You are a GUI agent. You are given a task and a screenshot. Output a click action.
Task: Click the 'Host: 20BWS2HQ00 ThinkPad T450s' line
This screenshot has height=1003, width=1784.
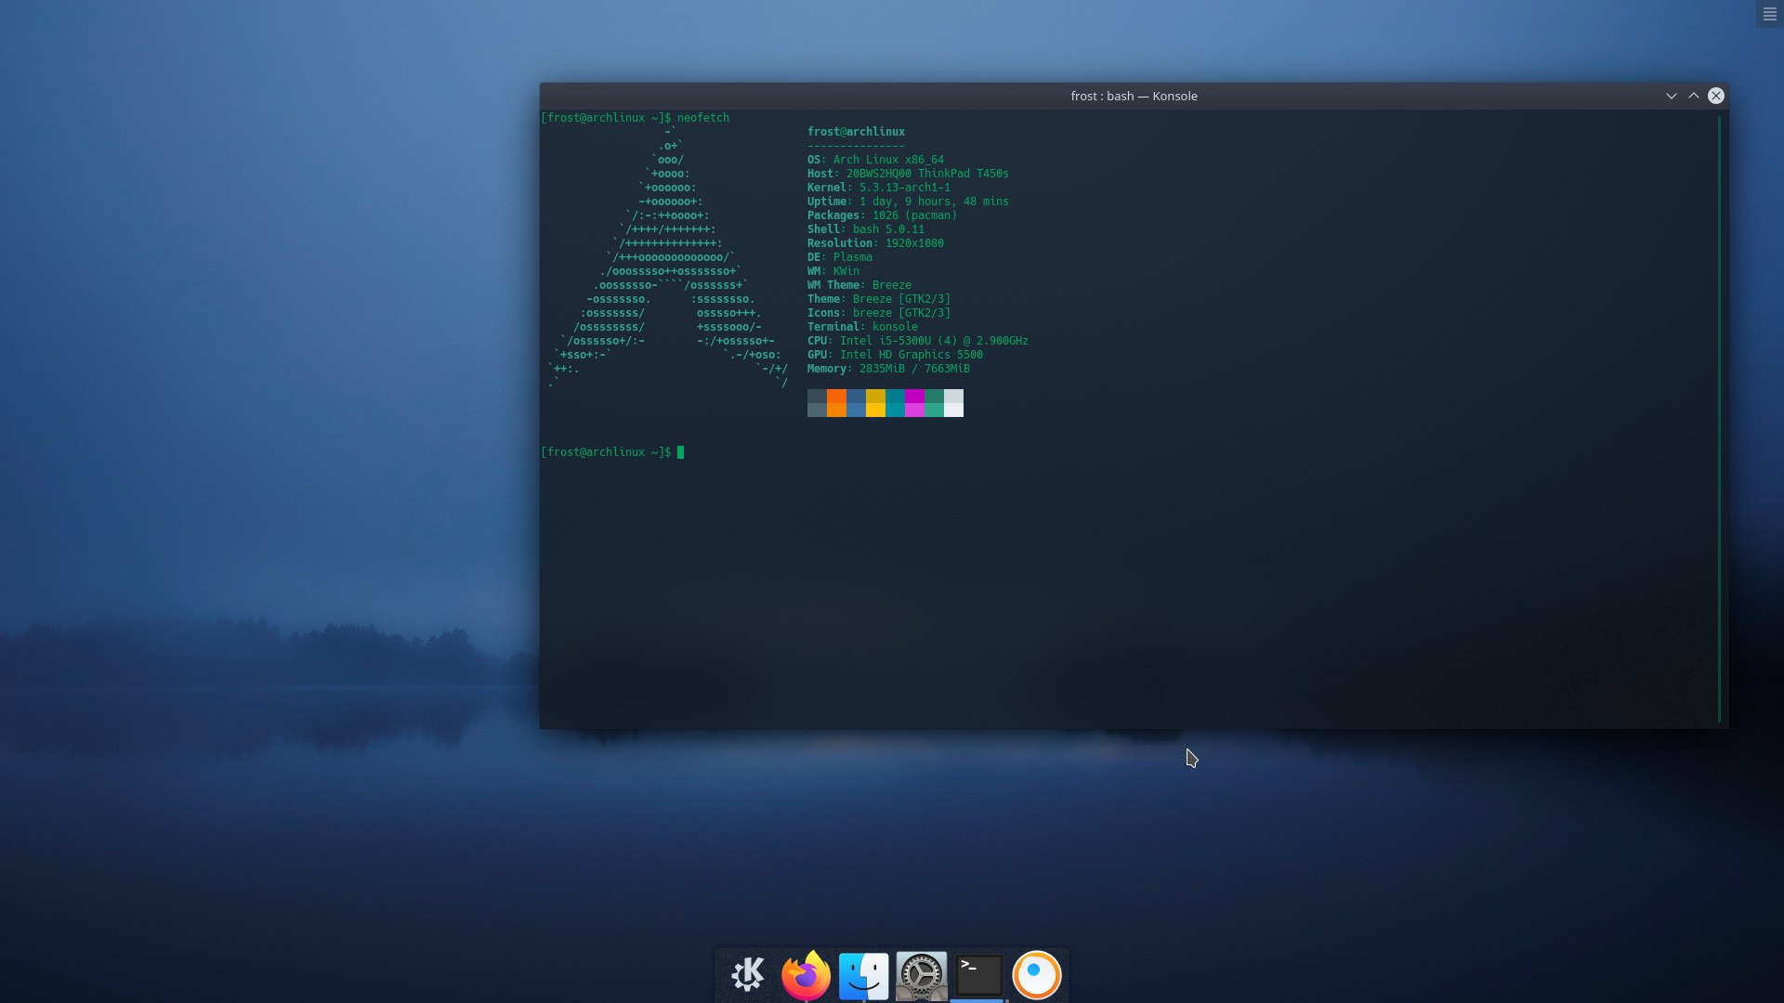pos(908,174)
